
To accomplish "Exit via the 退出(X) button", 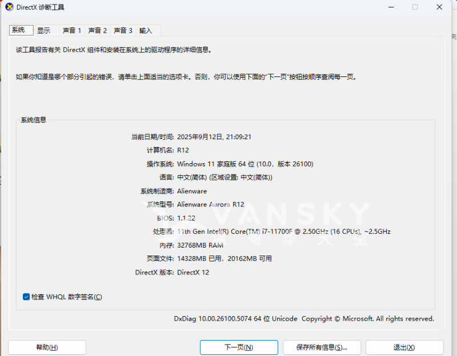I will click(x=404, y=347).
